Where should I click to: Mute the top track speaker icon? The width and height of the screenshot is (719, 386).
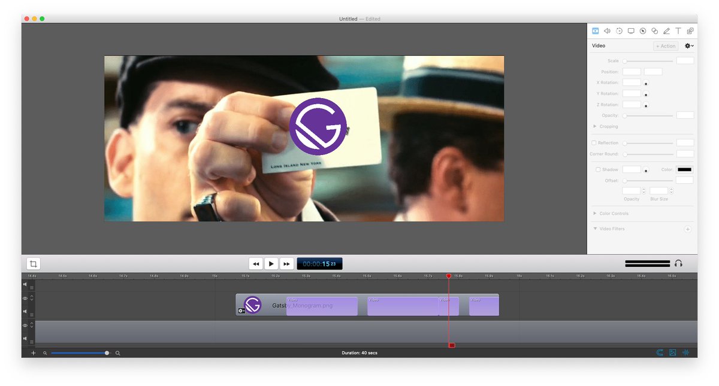25,284
